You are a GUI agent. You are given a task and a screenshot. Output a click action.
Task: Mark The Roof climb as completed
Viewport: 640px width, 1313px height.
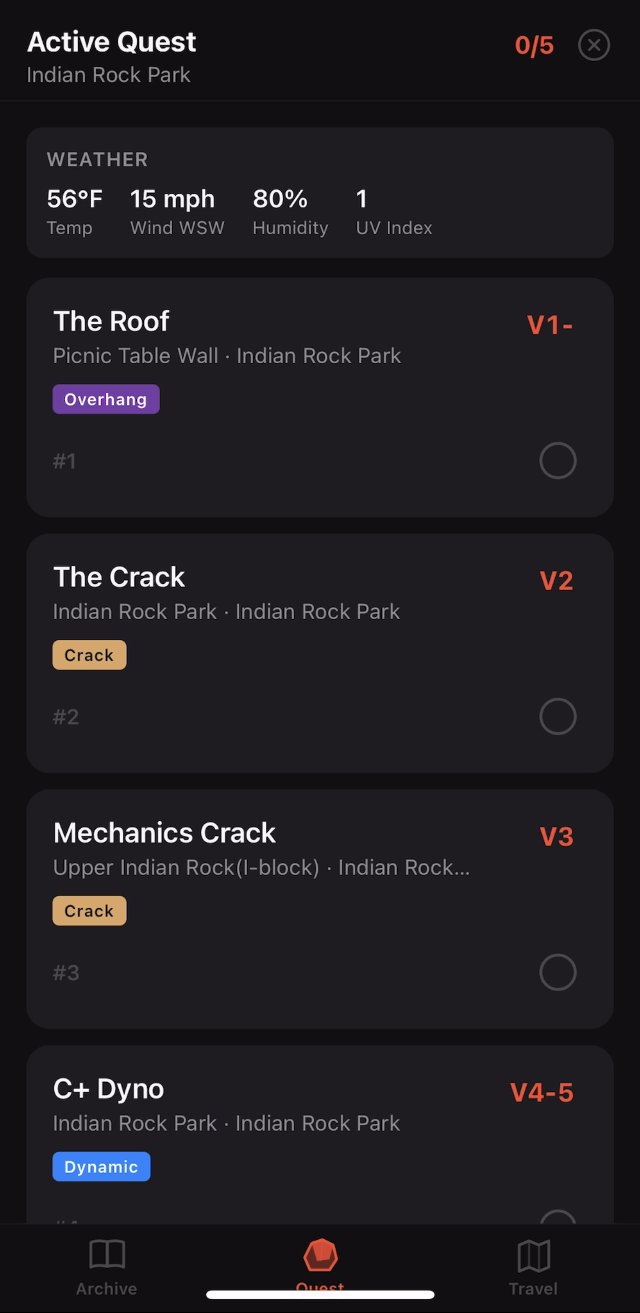click(x=557, y=461)
